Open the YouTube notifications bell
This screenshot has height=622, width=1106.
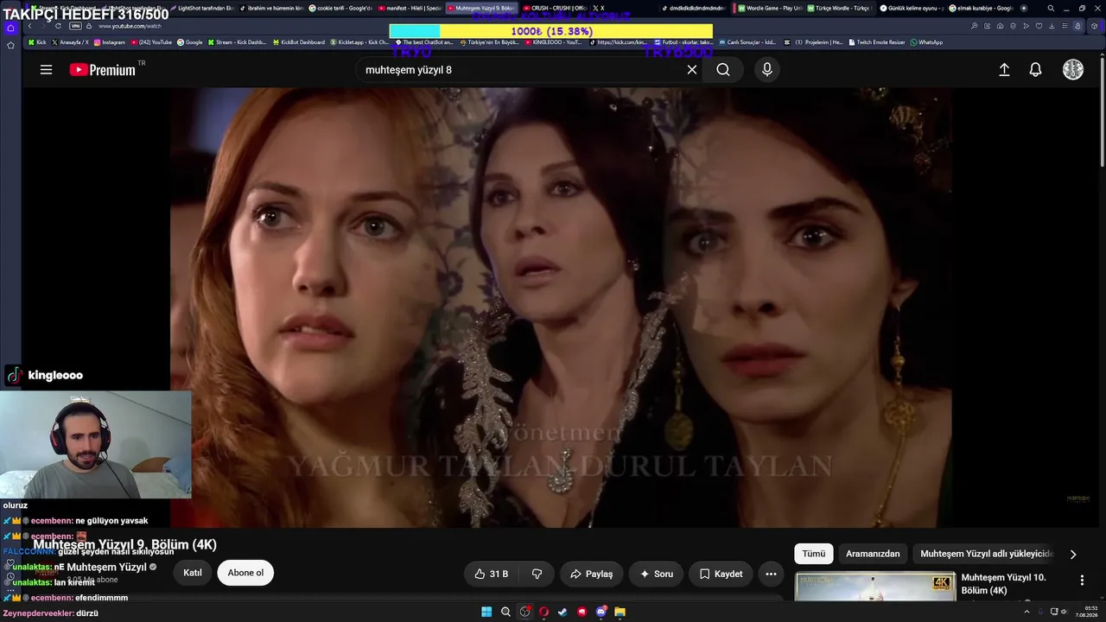(x=1035, y=70)
